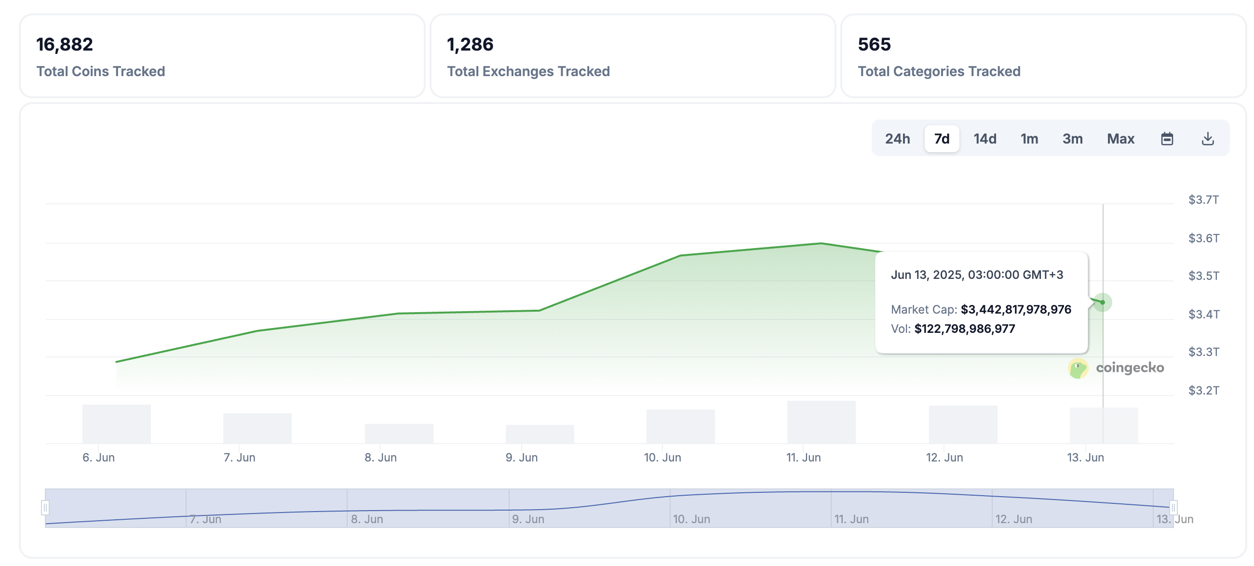Open the Total Coins Tracked card

222,56
